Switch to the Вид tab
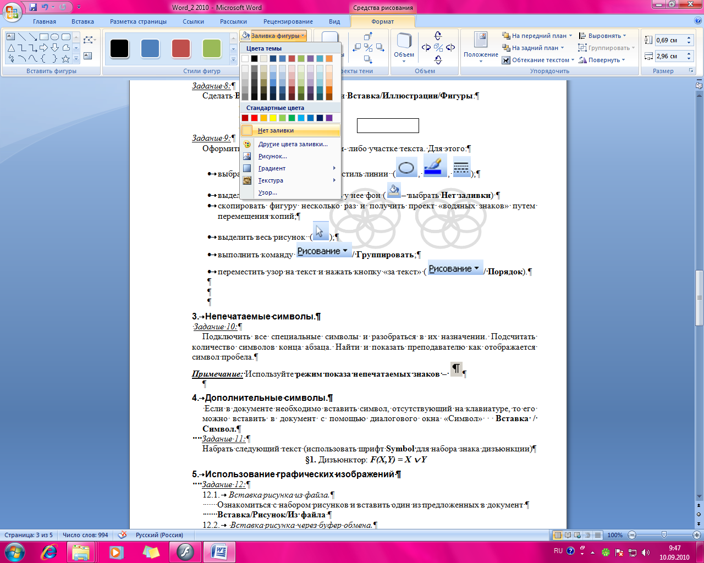Image resolution: width=704 pixels, height=563 pixels. (x=334, y=21)
